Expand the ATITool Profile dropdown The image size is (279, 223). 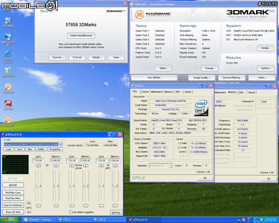(x=61, y=144)
